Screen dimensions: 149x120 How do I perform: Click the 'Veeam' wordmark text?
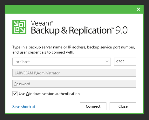[41, 23]
